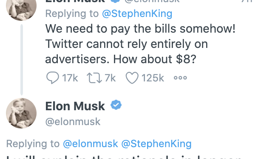This screenshot has width=261, height=159.
Task: Click the reply speech bubble icon
Action: pyautogui.click(x=53, y=78)
